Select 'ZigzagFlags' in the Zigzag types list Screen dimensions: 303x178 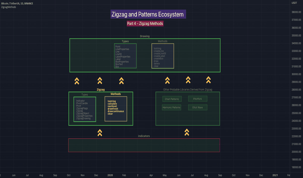coord(82,108)
